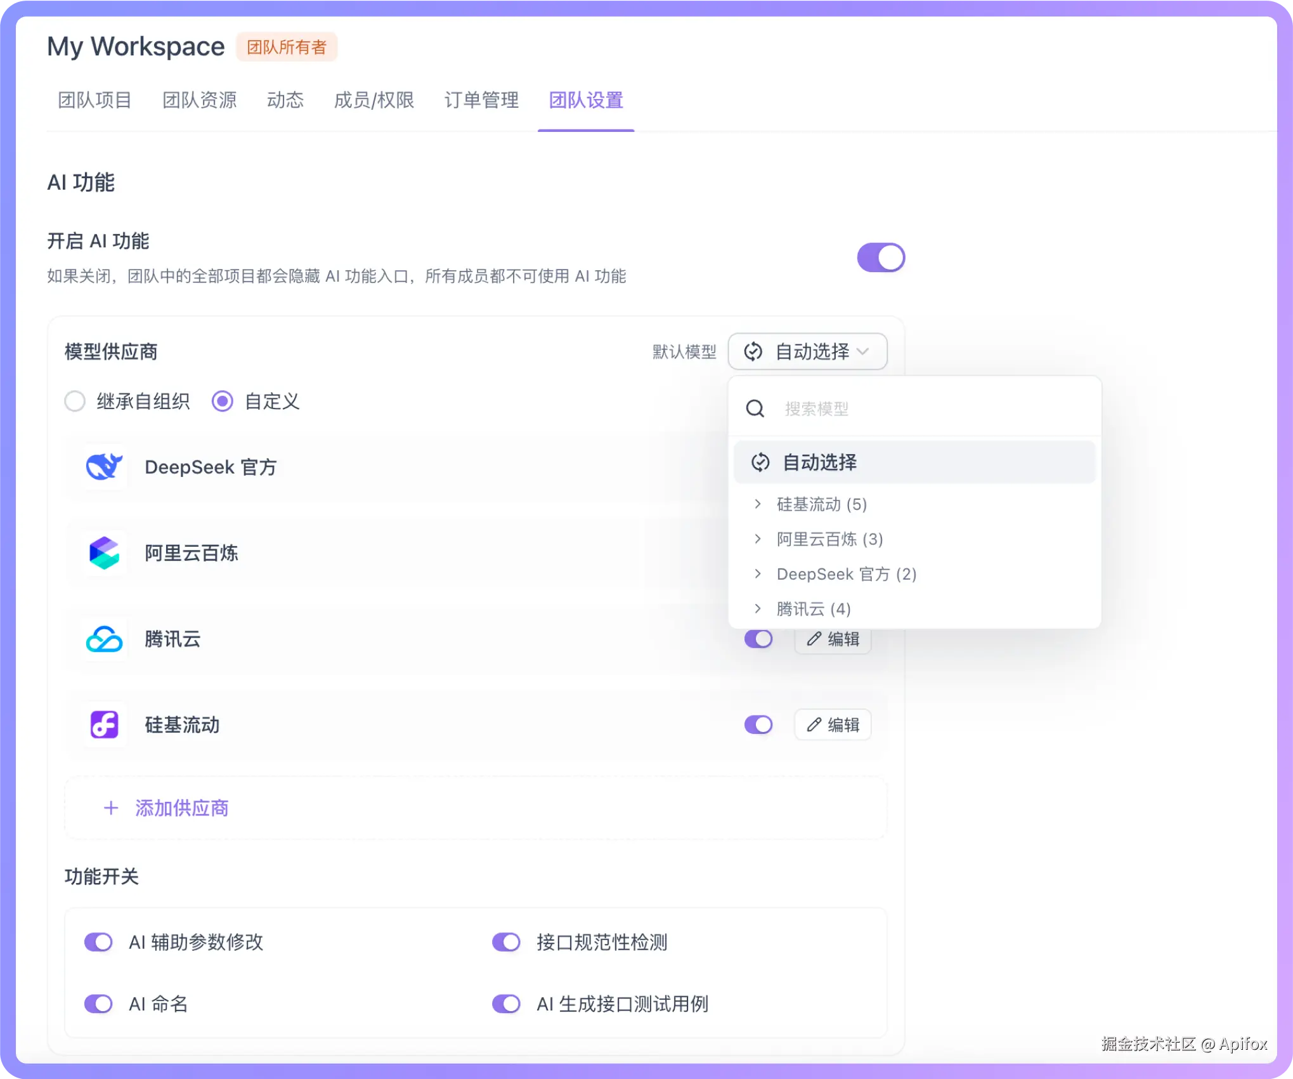Click the 编辑 button for 腾讯云
Viewport: 1293px width, 1079px height.
pos(833,639)
